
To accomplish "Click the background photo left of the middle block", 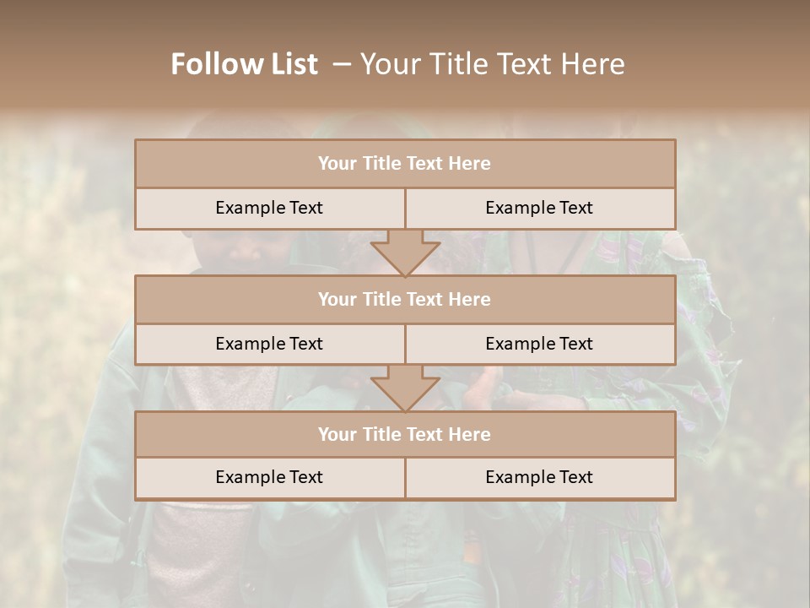I will click(67, 321).
